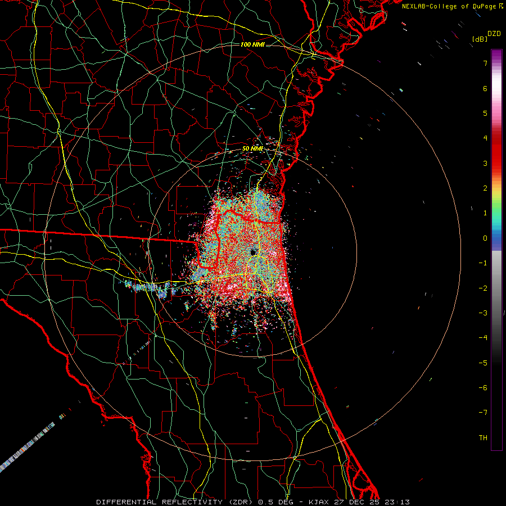Click the 6 value on the dB scale
The image size is (506, 506).
coord(485,88)
